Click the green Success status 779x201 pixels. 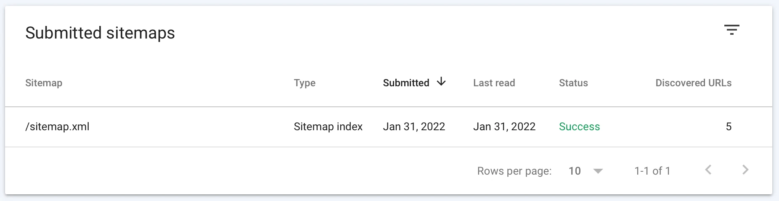point(579,126)
